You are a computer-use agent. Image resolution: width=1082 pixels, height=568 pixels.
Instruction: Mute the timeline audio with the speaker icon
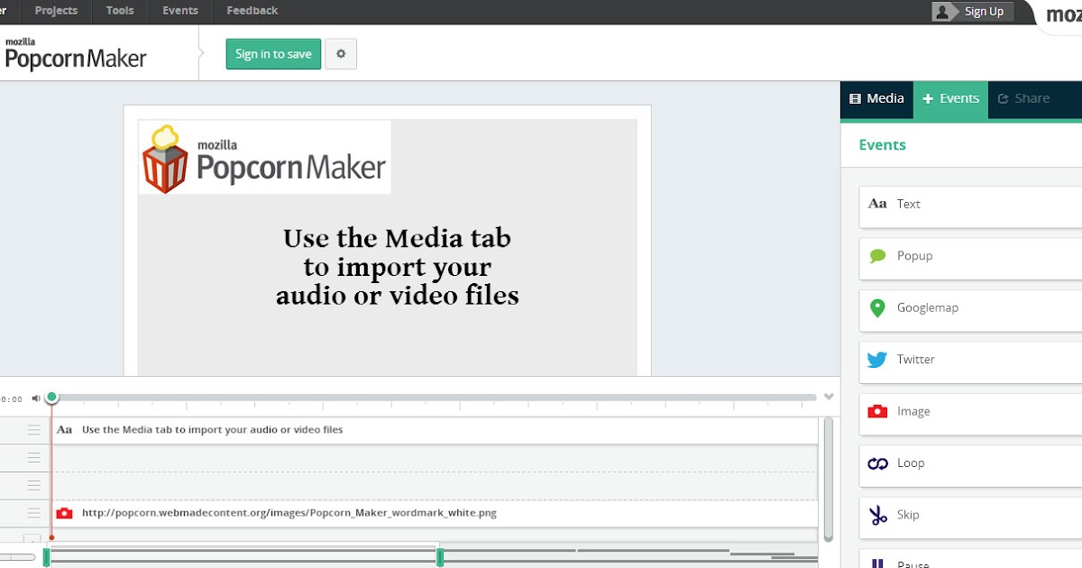click(34, 397)
